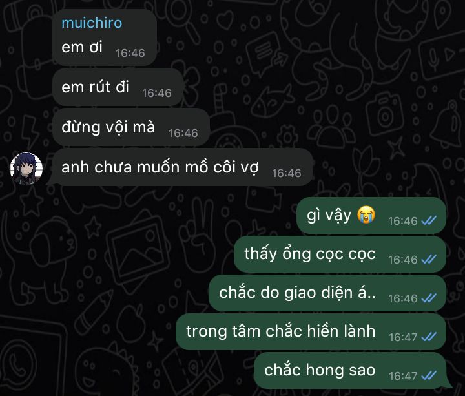The height and width of the screenshot is (396, 465).
Task: Tap the muichiro sender name
Action: coord(92,23)
